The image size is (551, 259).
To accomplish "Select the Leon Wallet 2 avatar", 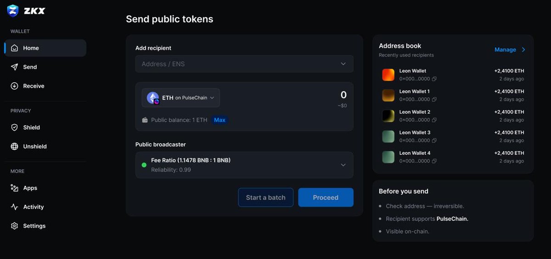I will coord(388,116).
